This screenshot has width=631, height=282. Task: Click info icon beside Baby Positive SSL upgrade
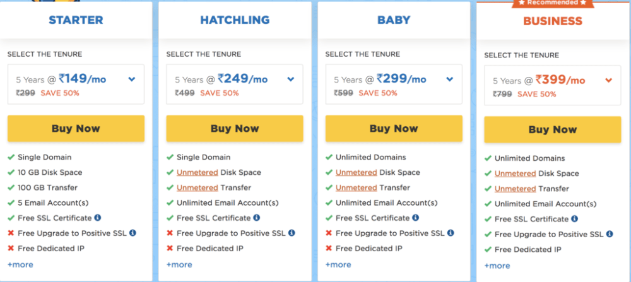pyautogui.click(x=451, y=233)
